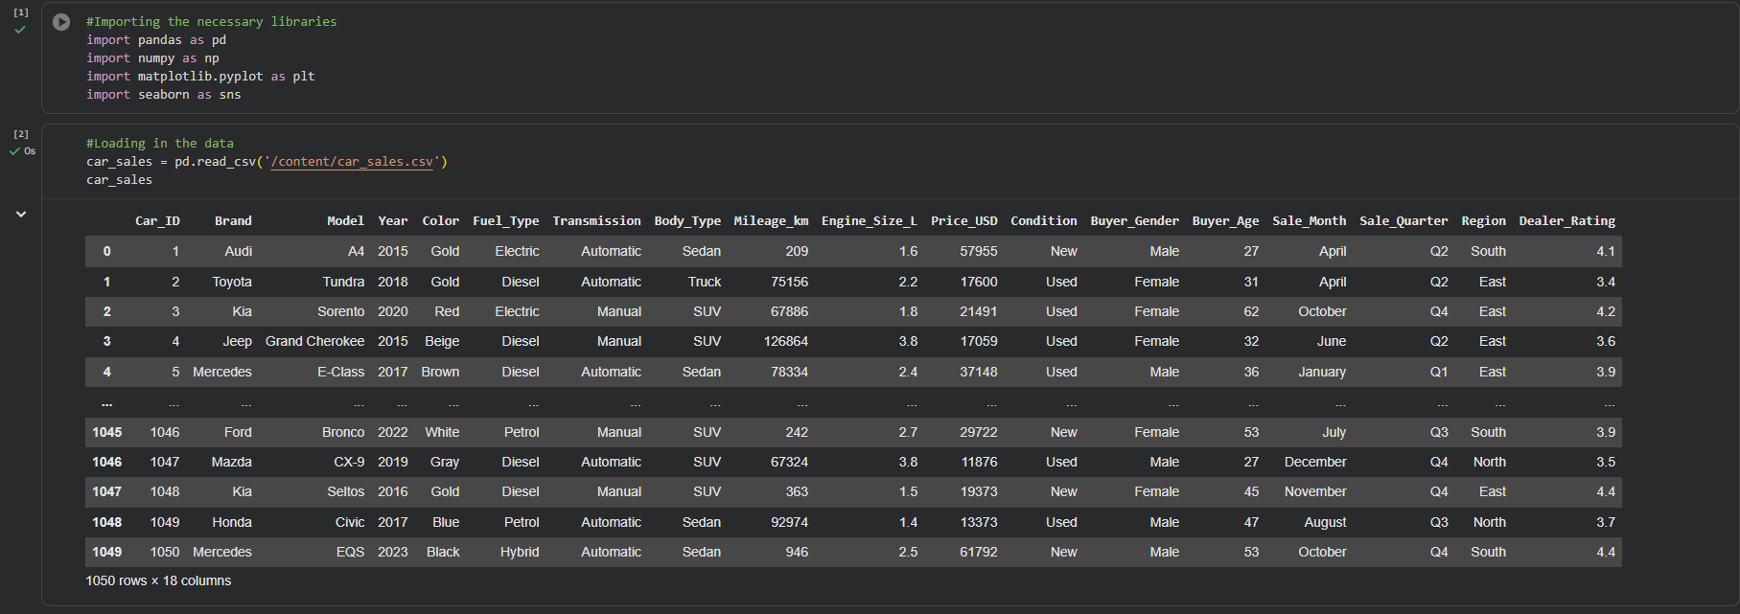Click the Model column header
1740x614 pixels.
pyautogui.click(x=345, y=221)
